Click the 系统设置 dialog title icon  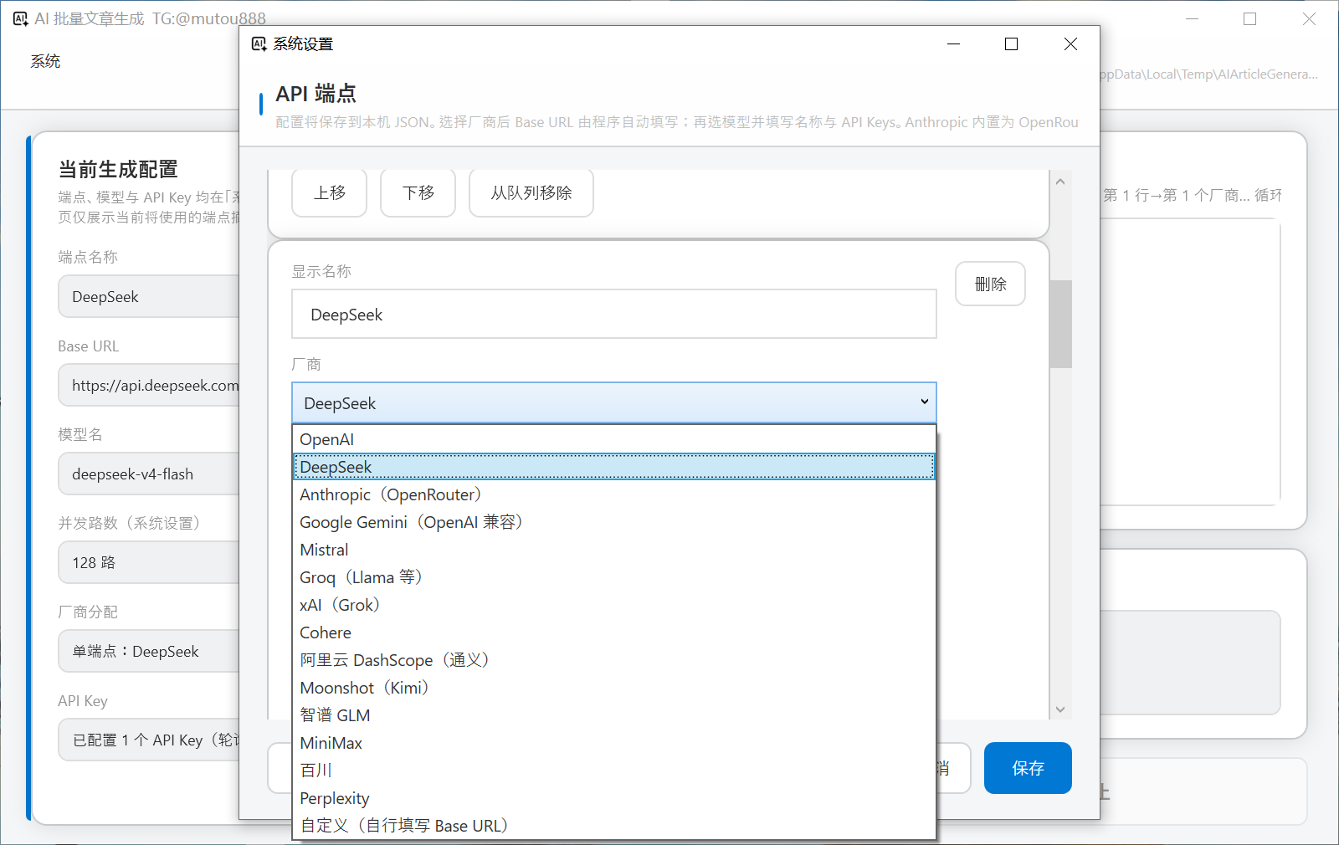tap(259, 44)
